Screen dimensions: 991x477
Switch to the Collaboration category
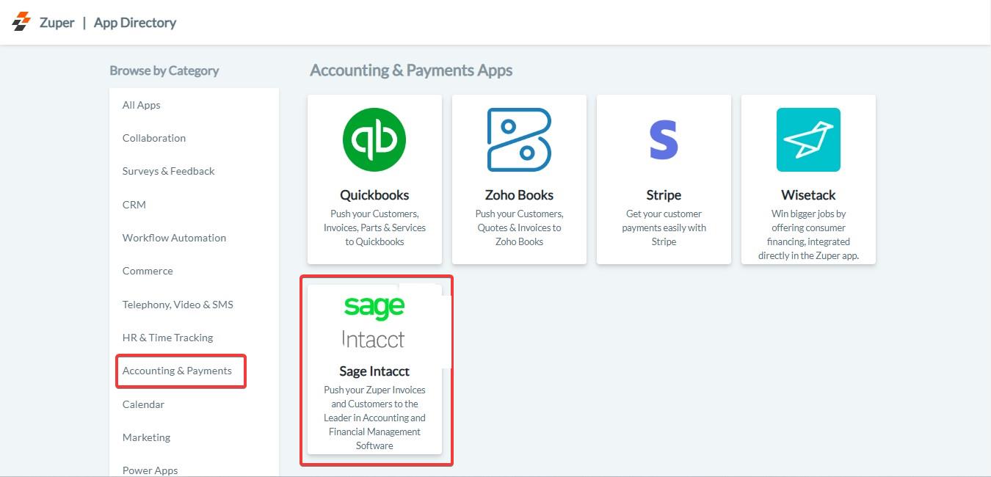153,137
